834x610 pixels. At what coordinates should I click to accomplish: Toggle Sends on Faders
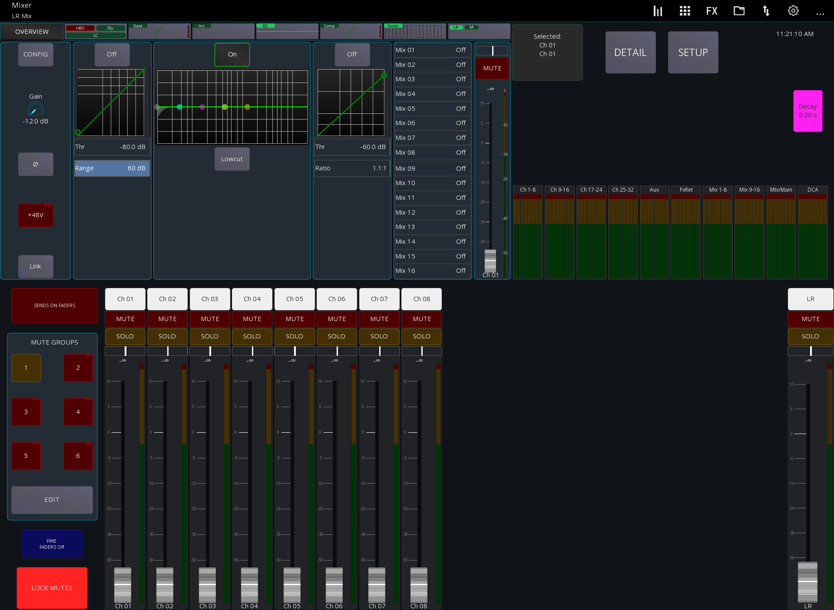point(54,305)
